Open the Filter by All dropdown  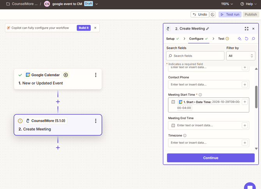click(241, 56)
